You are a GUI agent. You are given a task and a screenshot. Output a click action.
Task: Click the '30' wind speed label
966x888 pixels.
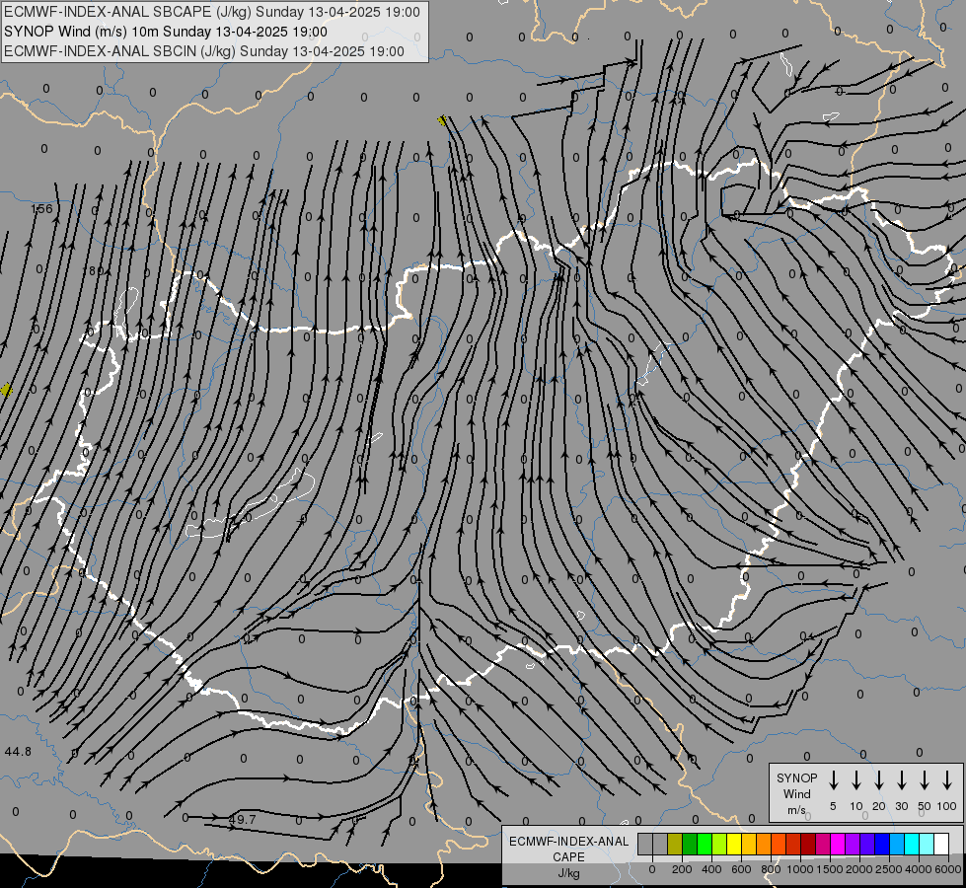pyautogui.click(x=902, y=807)
